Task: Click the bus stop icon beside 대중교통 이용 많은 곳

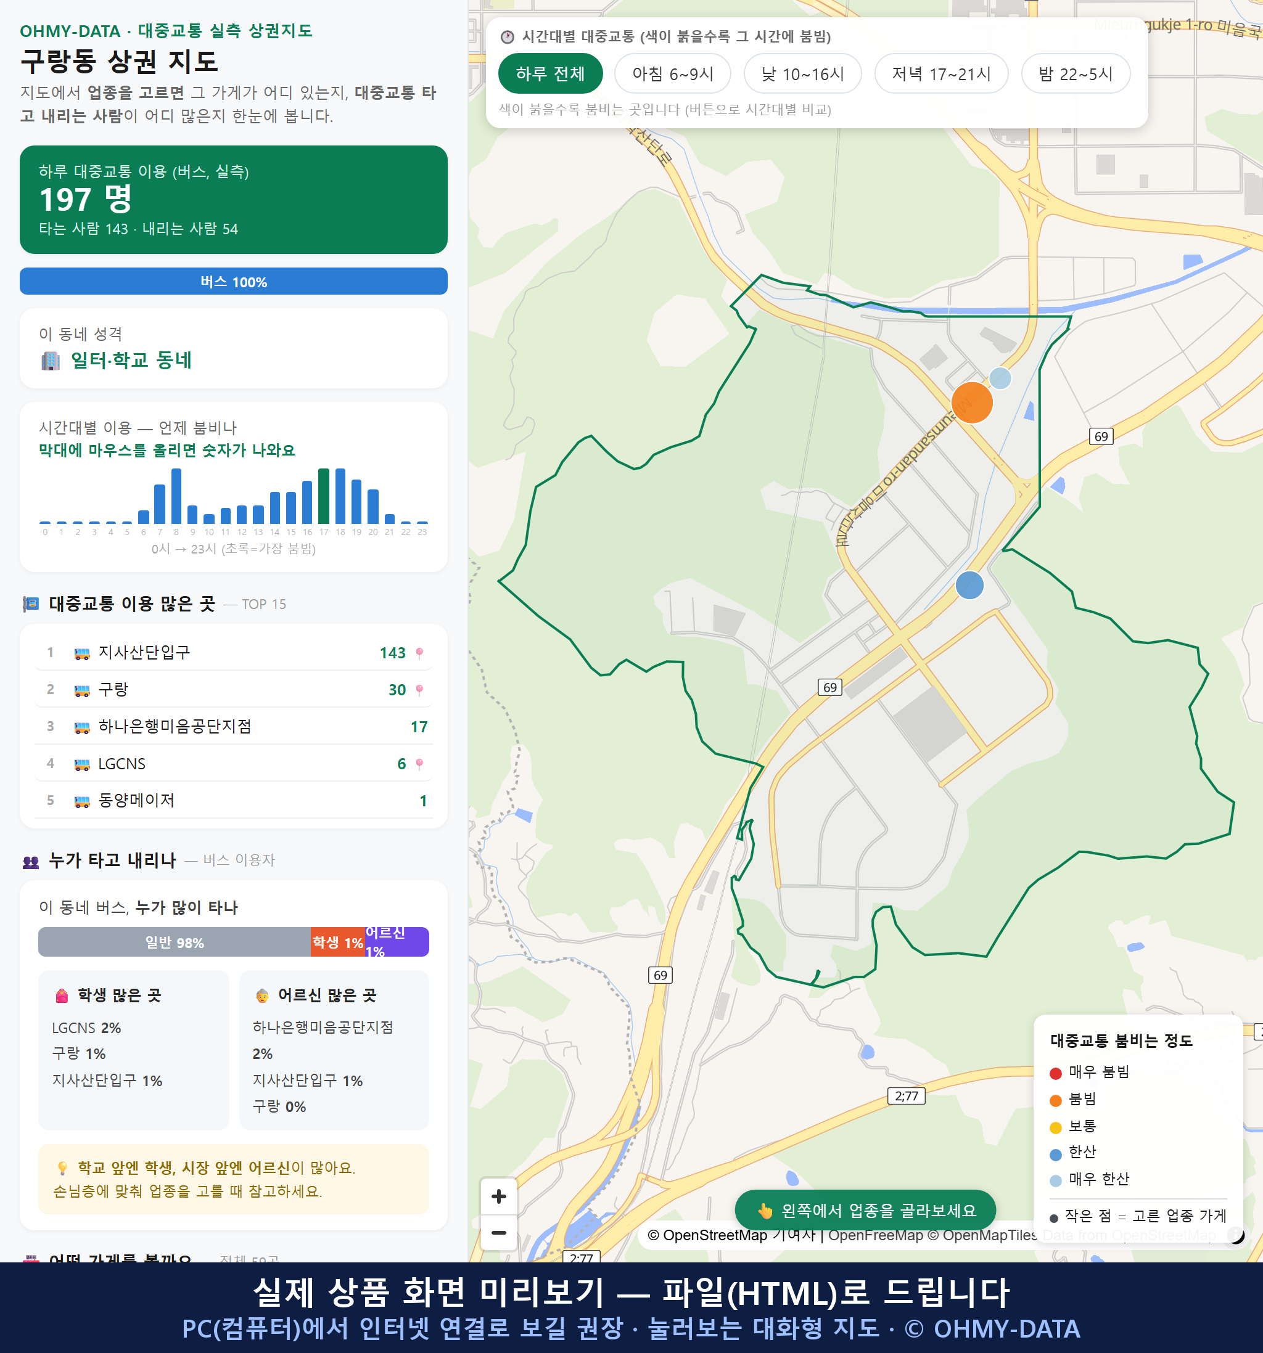Action: click(x=31, y=603)
